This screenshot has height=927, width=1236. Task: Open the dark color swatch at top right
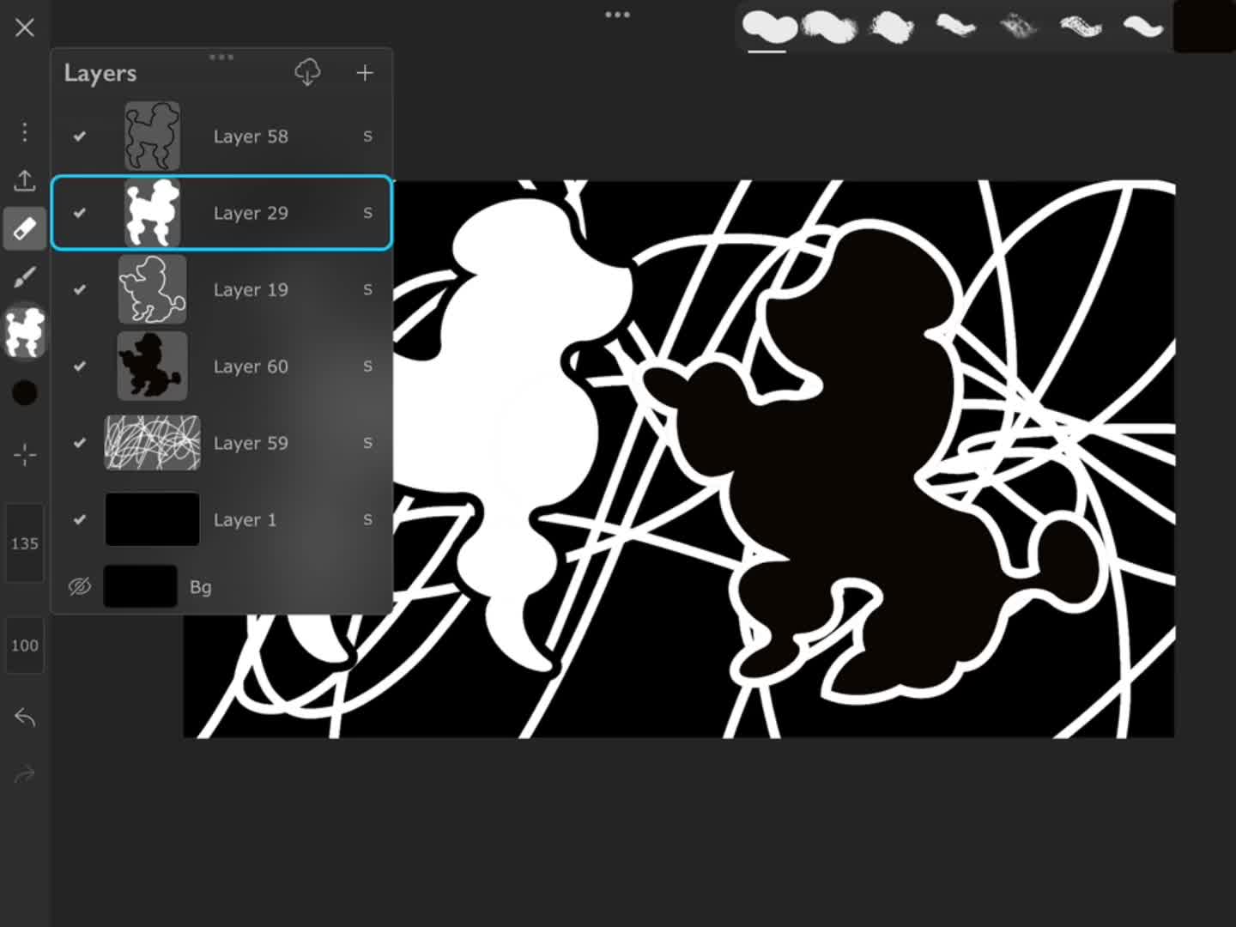pos(1204,27)
